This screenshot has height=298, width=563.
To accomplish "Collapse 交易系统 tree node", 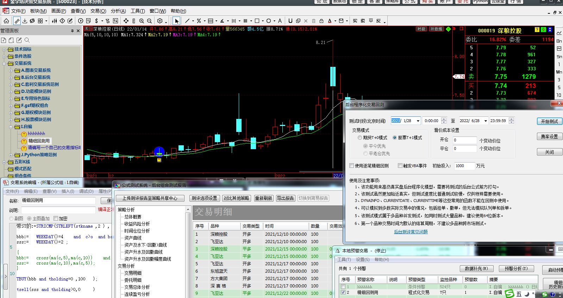I will [x=4, y=63].
